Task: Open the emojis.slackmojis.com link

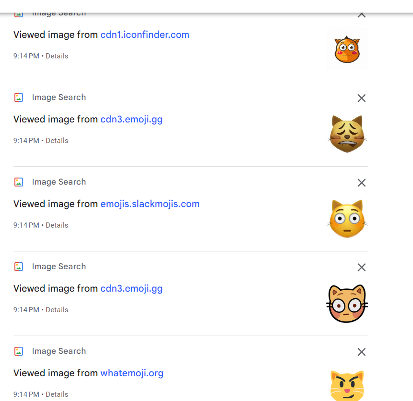Action: pyautogui.click(x=150, y=204)
